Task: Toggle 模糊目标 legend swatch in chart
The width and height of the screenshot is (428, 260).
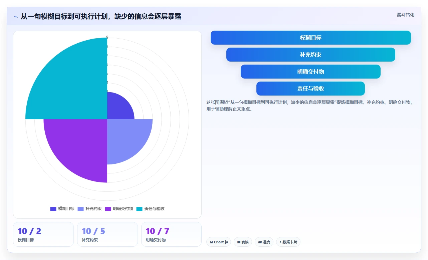Action: coord(53,209)
